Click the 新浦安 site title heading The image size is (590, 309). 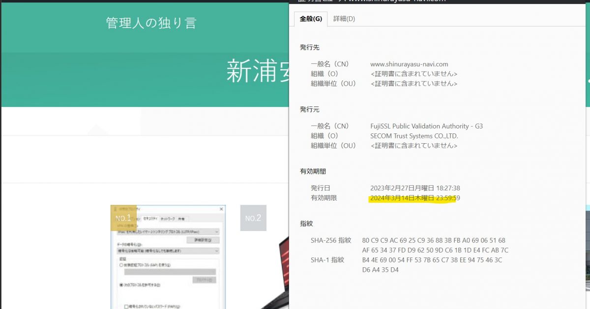coord(258,72)
